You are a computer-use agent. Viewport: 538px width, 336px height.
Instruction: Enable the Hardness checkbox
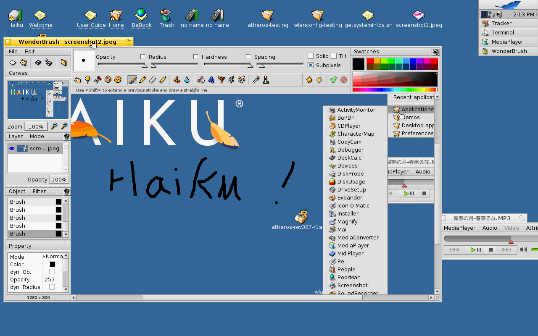196,57
